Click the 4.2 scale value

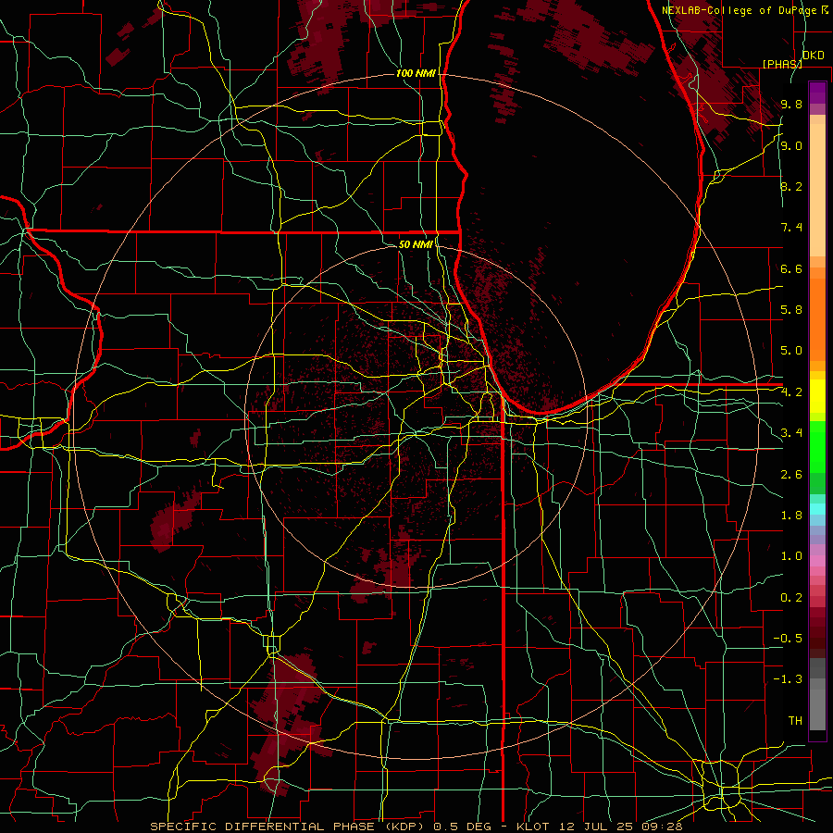point(791,392)
